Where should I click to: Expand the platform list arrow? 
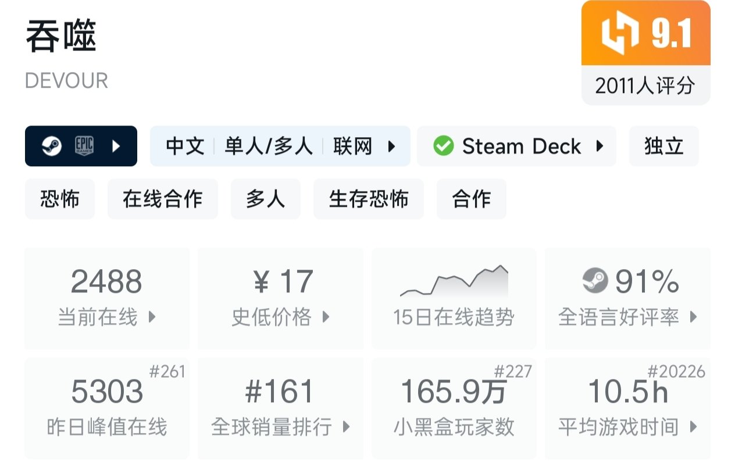[x=116, y=146]
